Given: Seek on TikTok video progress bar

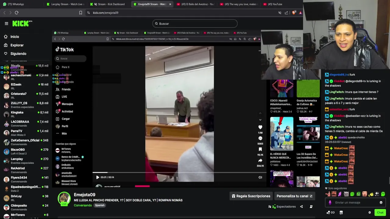Looking at the screenshot, I should click(x=179, y=172).
